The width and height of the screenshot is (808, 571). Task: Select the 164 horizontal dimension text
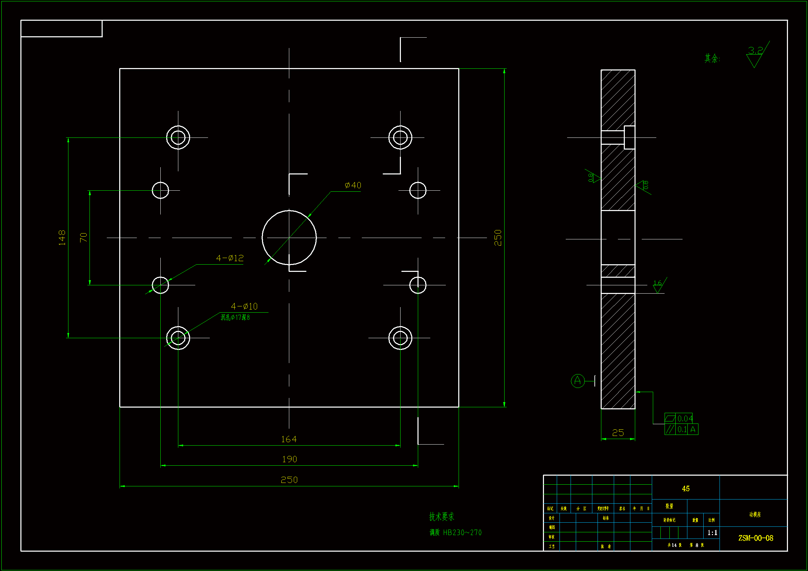[289, 439]
